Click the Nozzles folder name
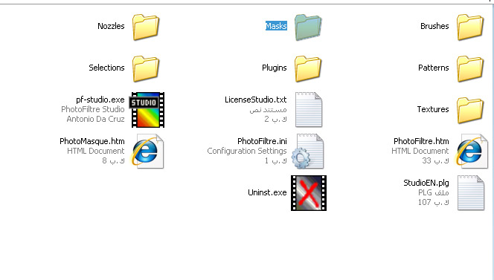Viewport: 494px width, 280px height. 111,26
